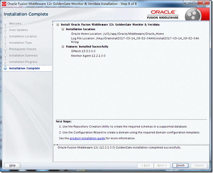Click the Next button
Viewport: 213px width, 173px height.
point(162,165)
